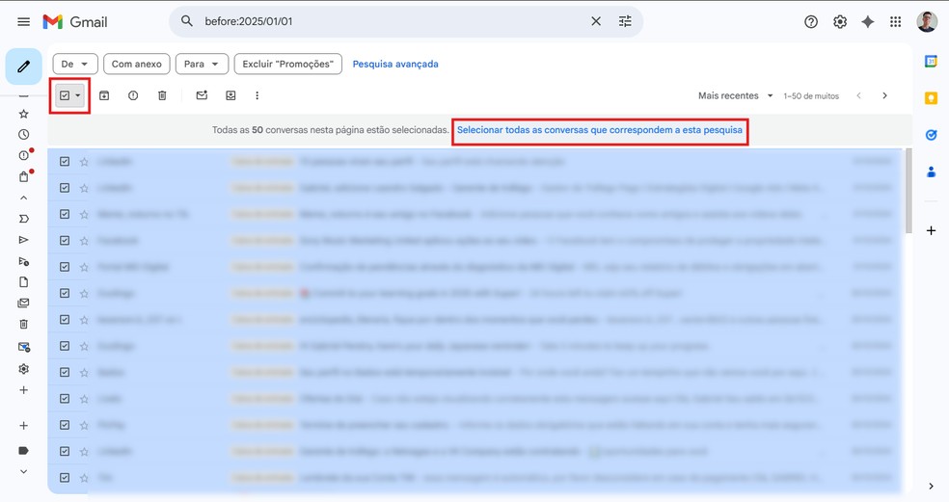This screenshot has height=502, width=949.
Task: Go to next page of results
Action: (884, 95)
